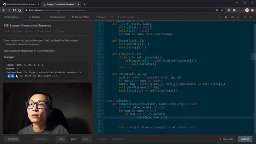256x144 pixels.
Task: Enter fullscreen mode with the expand icon
Action: 251,17
